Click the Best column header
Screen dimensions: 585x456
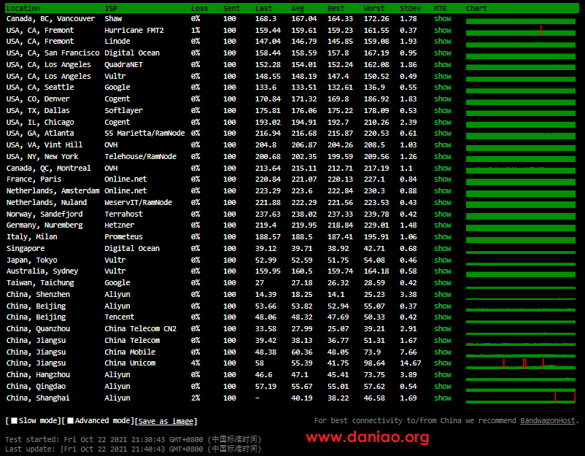coord(336,8)
